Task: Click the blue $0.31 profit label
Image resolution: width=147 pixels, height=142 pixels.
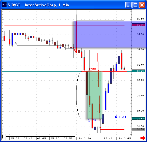Action: [x=121, y=117]
